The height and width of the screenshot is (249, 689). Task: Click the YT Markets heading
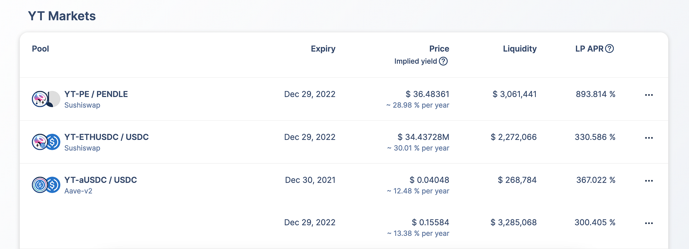[x=62, y=16]
